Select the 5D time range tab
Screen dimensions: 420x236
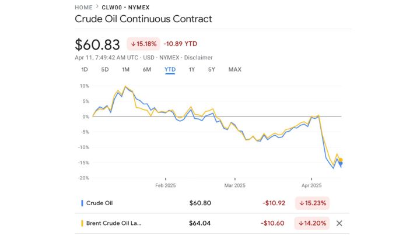tap(105, 69)
